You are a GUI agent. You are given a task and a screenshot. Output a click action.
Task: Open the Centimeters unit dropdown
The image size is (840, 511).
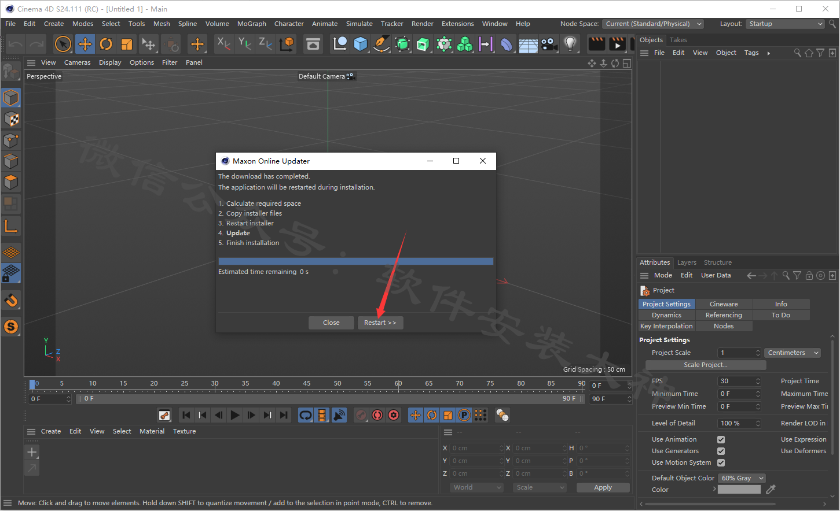point(793,353)
